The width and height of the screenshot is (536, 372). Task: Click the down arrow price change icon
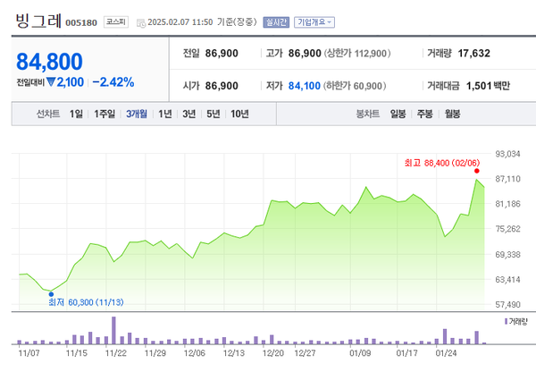[x=51, y=82]
